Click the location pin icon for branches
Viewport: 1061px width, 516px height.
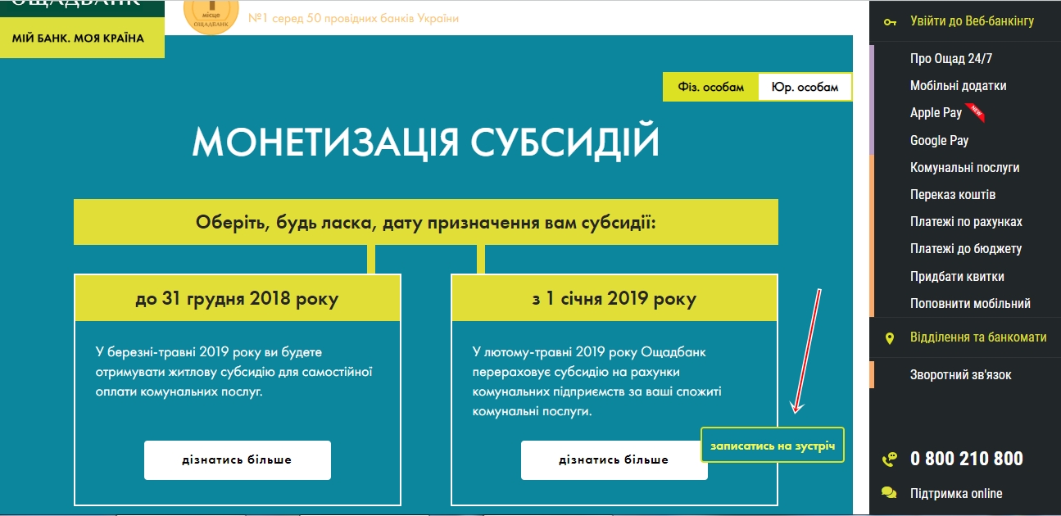click(x=890, y=337)
